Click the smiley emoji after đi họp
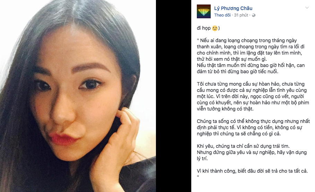Screen dimensions: 315x192 215,28
